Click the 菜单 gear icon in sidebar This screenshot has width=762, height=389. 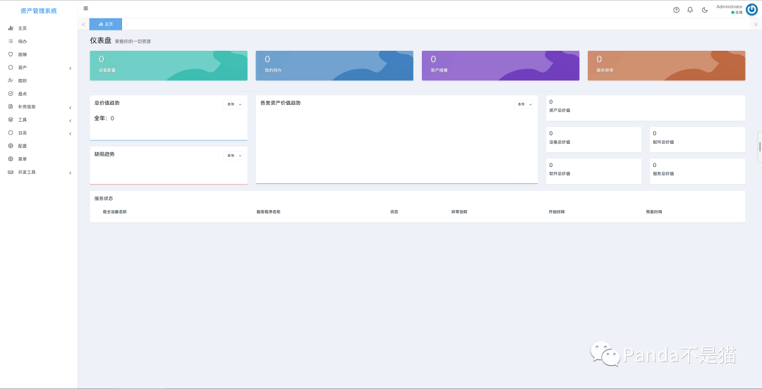11,159
